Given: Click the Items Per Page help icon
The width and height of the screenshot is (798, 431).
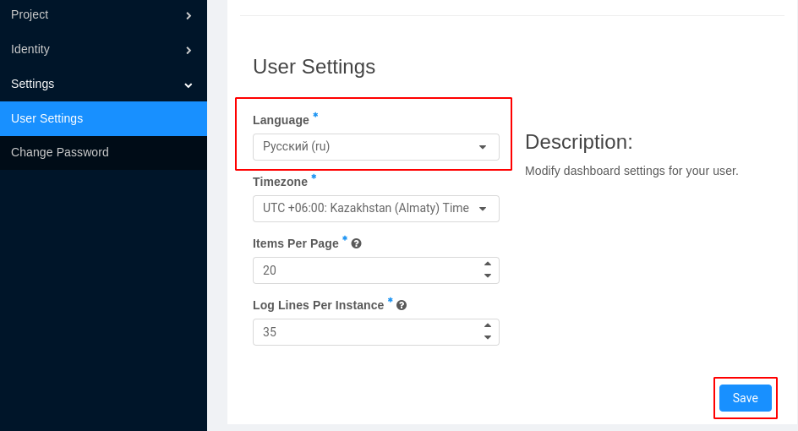Looking at the screenshot, I should click(356, 243).
